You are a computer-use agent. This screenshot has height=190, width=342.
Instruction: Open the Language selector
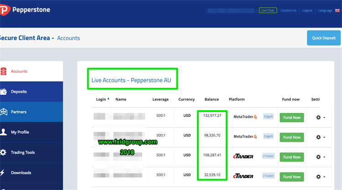coord(325,10)
